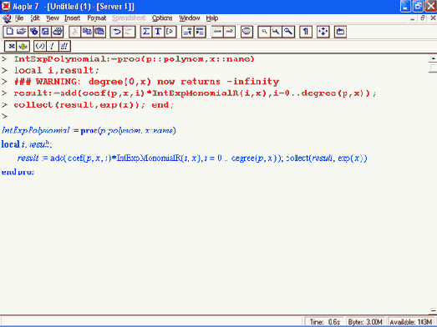
Task: Go back with the left arrow icon
Action: coord(217,32)
